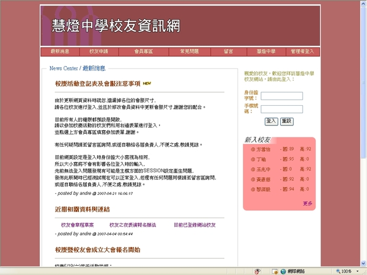
Task: Click the 更多 link in 新入校友 panel
Action: [x=308, y=204]
